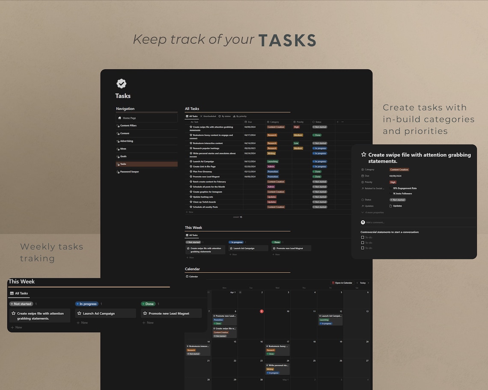Click the Today button in the calendar
Viewport: 488px width, 390px height.
click(x=363, y=282)
